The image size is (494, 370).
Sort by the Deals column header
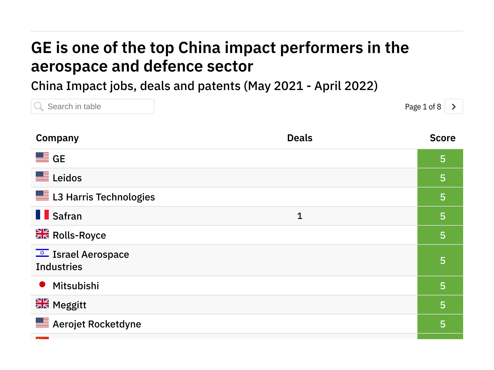pos(299,138)
